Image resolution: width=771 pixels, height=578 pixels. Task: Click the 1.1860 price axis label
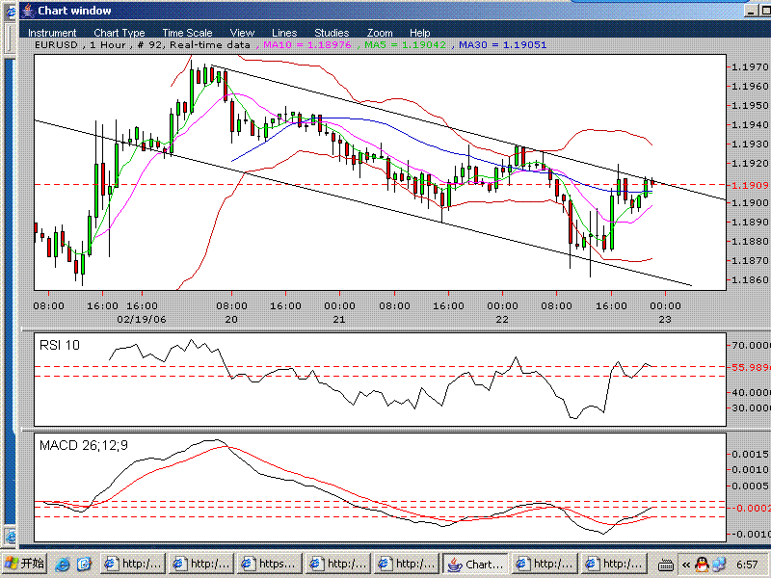click(750, 279)
